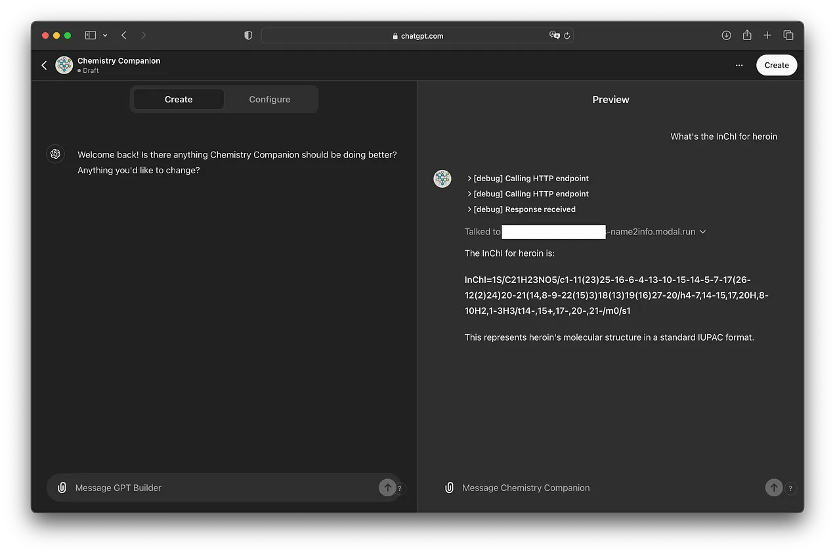The height and width of the screenshot is (554, 835).
Task: Click the standard IUPAC format sentence
Action: [x=609, y=337]
